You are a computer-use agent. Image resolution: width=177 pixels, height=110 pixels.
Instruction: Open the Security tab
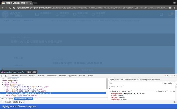click(x=82, y=76)
